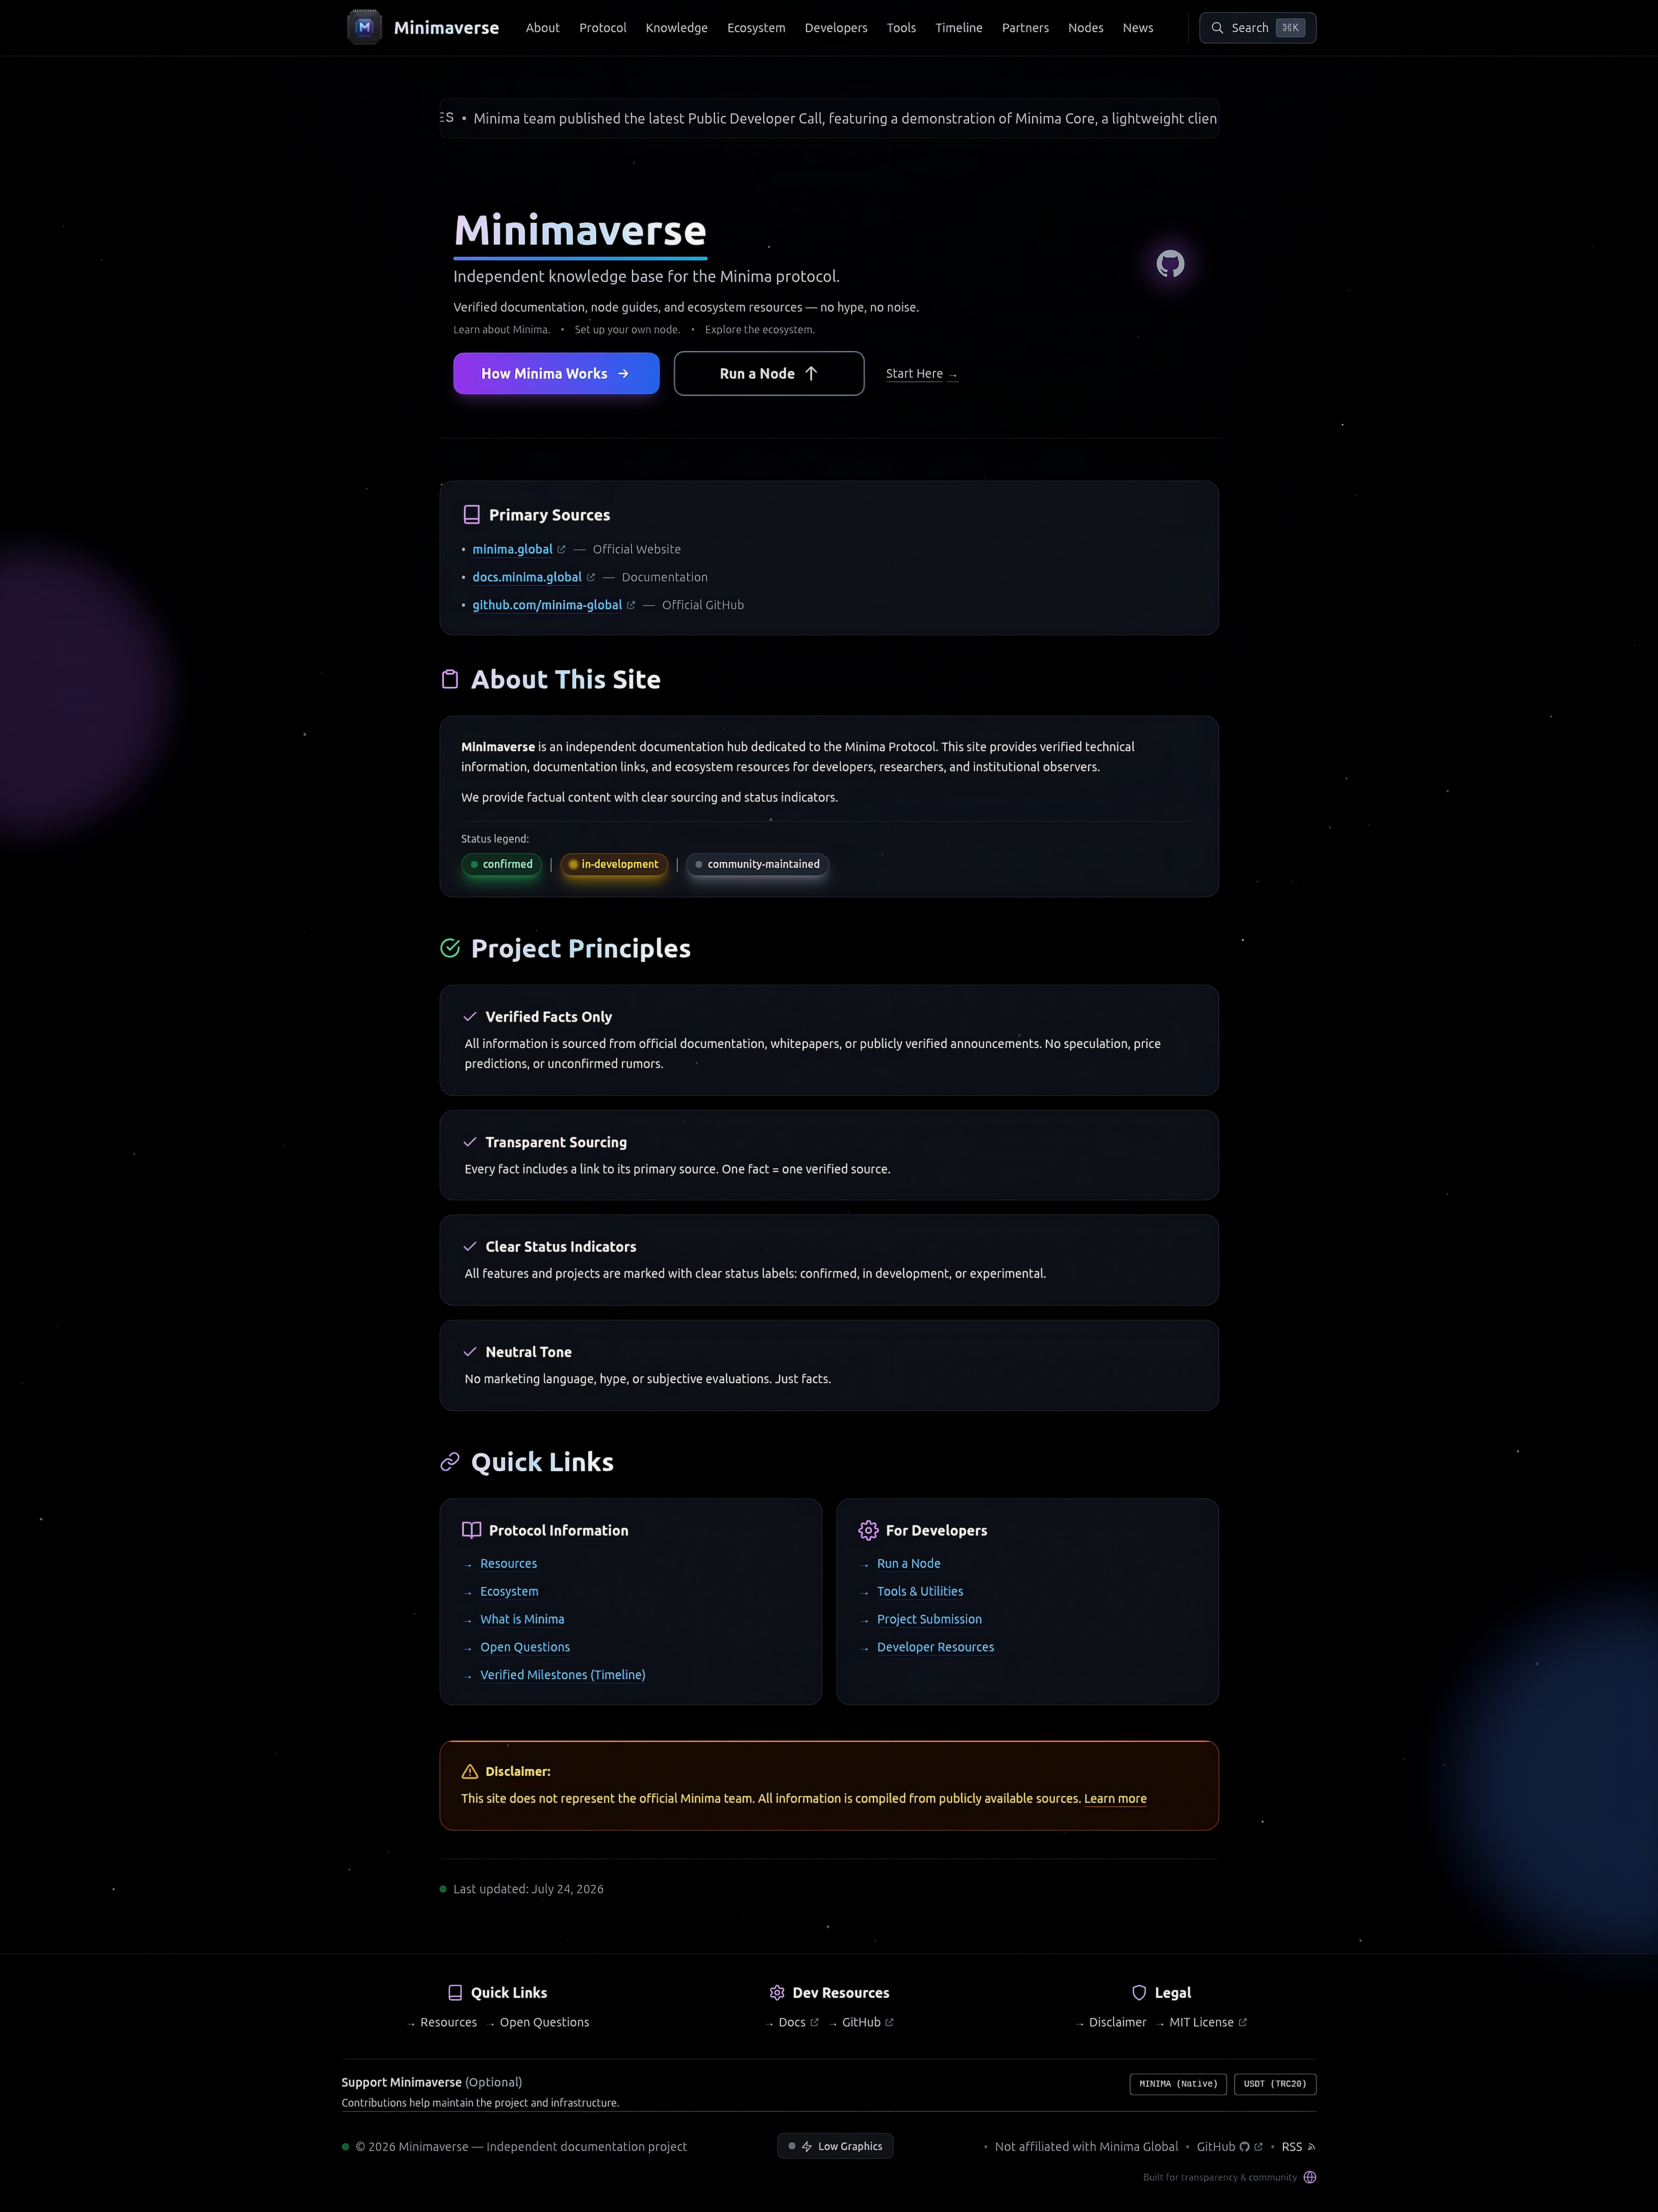Click the Run a Node hero button
Viewport: 1658px width, 2212px height.
(769, 373)
